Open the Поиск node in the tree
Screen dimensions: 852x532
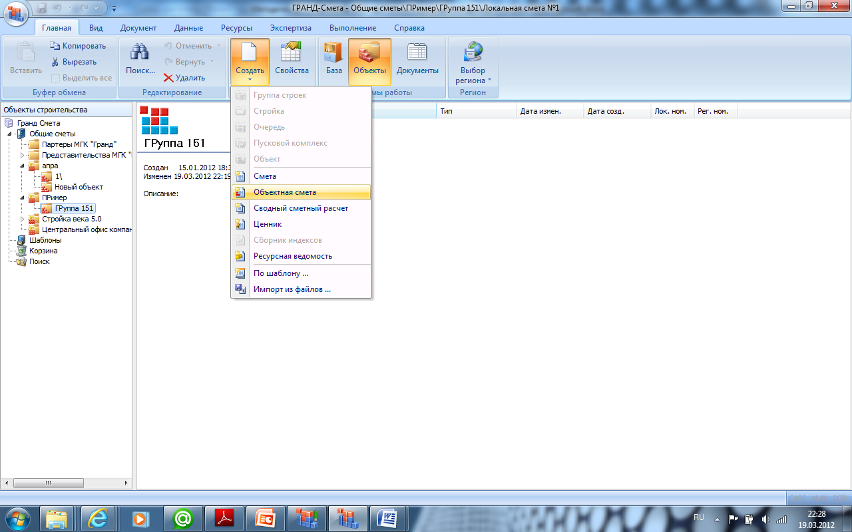(39, 261)
